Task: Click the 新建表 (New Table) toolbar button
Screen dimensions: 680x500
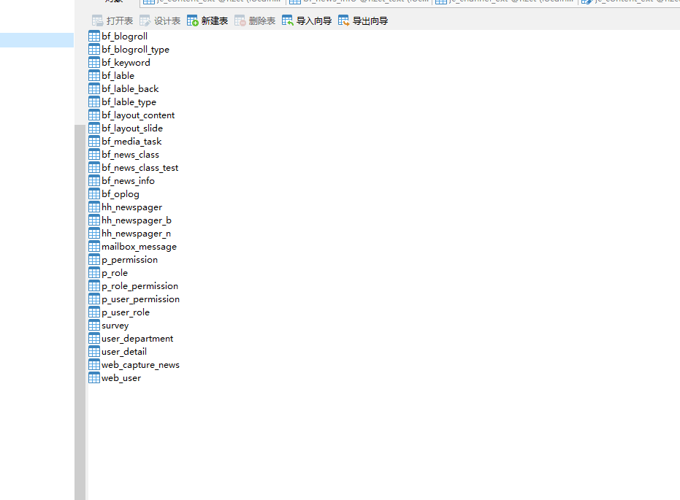Action: 207,20
